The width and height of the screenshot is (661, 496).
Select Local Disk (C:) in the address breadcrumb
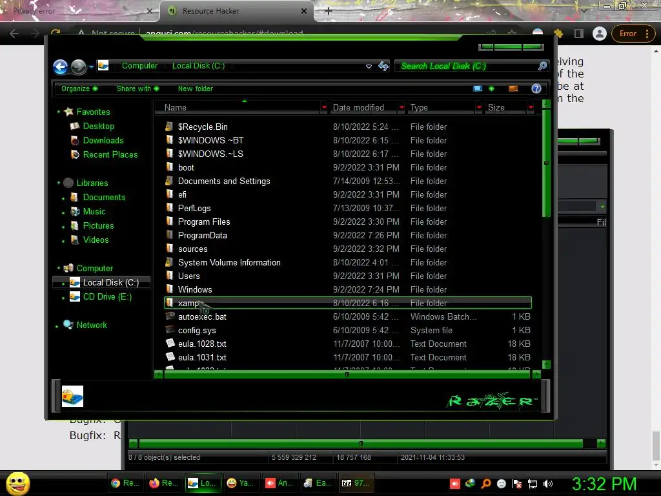click(x=199, y=66)
